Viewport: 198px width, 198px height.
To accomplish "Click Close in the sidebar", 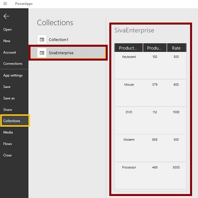I will [8, 155].
